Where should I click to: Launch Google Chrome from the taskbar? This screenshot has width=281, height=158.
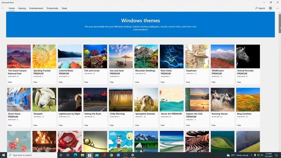111,155
